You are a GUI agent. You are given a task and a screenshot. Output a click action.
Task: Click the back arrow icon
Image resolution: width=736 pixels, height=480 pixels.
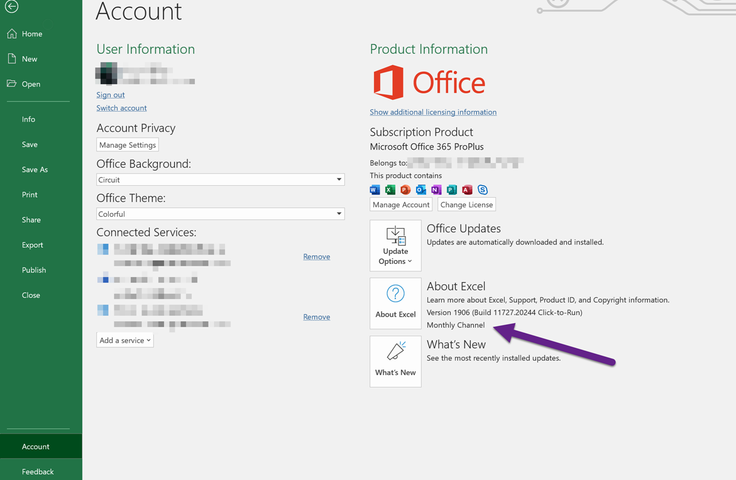[11, 6]
